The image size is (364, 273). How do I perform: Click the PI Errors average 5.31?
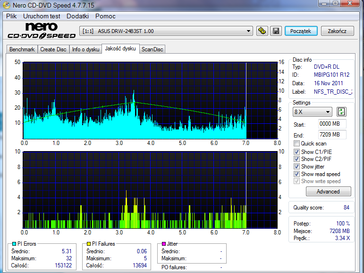pos(67,251)
